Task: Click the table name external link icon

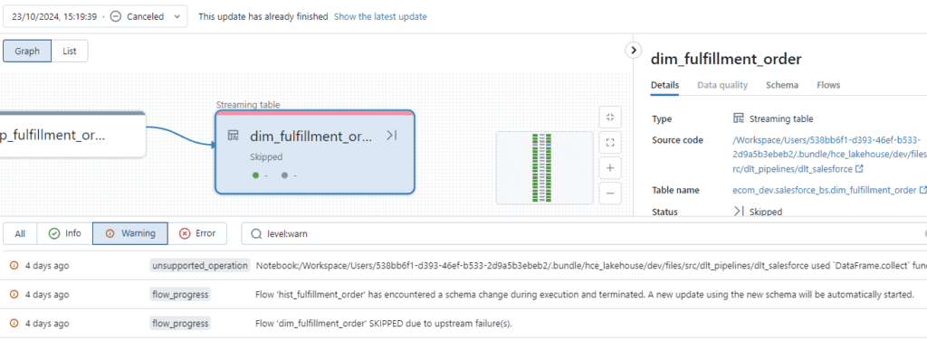Action: pos(922,190)
